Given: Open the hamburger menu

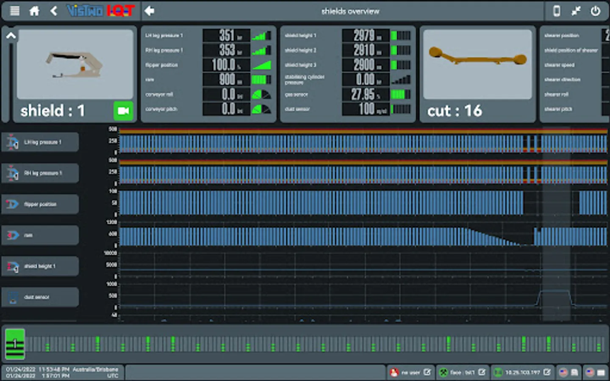Looking at the screenshot, I should click(x=15, y=11).
